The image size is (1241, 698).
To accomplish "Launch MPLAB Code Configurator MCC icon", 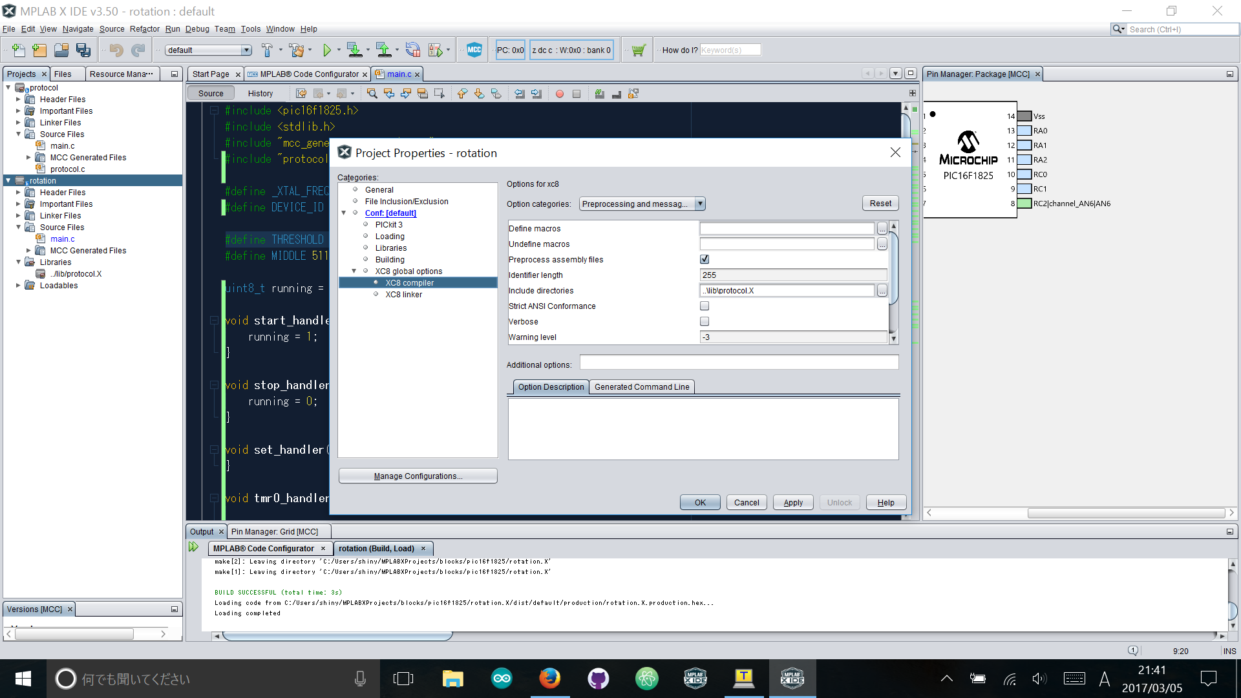I will pos(474,50).
